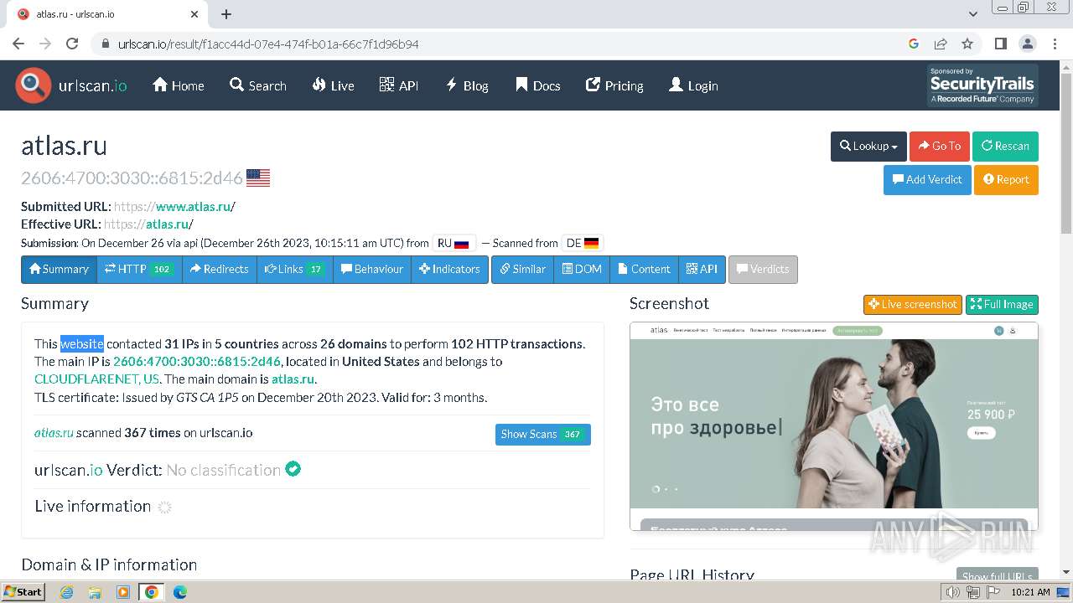Click the main IP address link
Image resolution: width=1073 pixels, height=603 pixels.
click(197, 361)
